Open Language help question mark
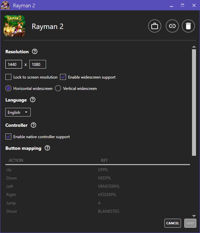Image resolution: width=200 pixels, height=233 pixels. coord(33,100)
